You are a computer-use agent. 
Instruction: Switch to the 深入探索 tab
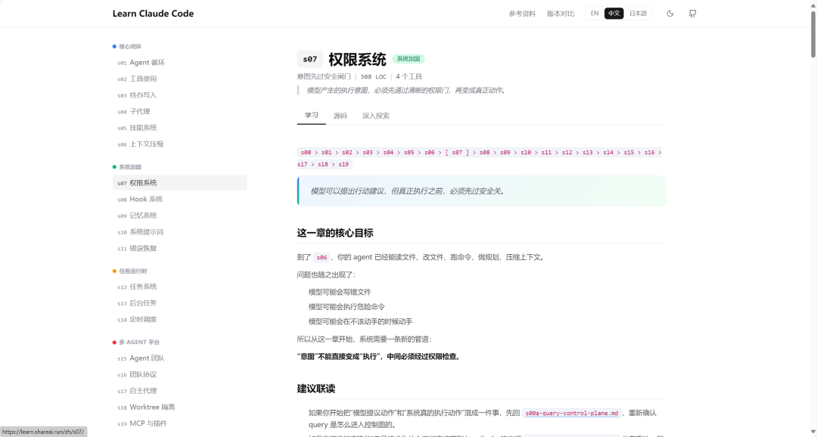[x=376, y=115]
